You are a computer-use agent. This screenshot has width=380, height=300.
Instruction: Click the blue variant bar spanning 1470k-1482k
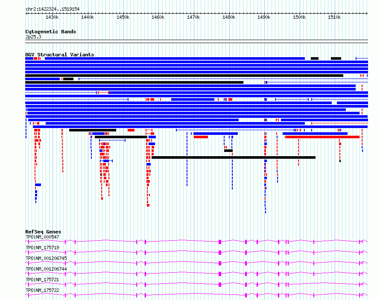tap(216, 134)
